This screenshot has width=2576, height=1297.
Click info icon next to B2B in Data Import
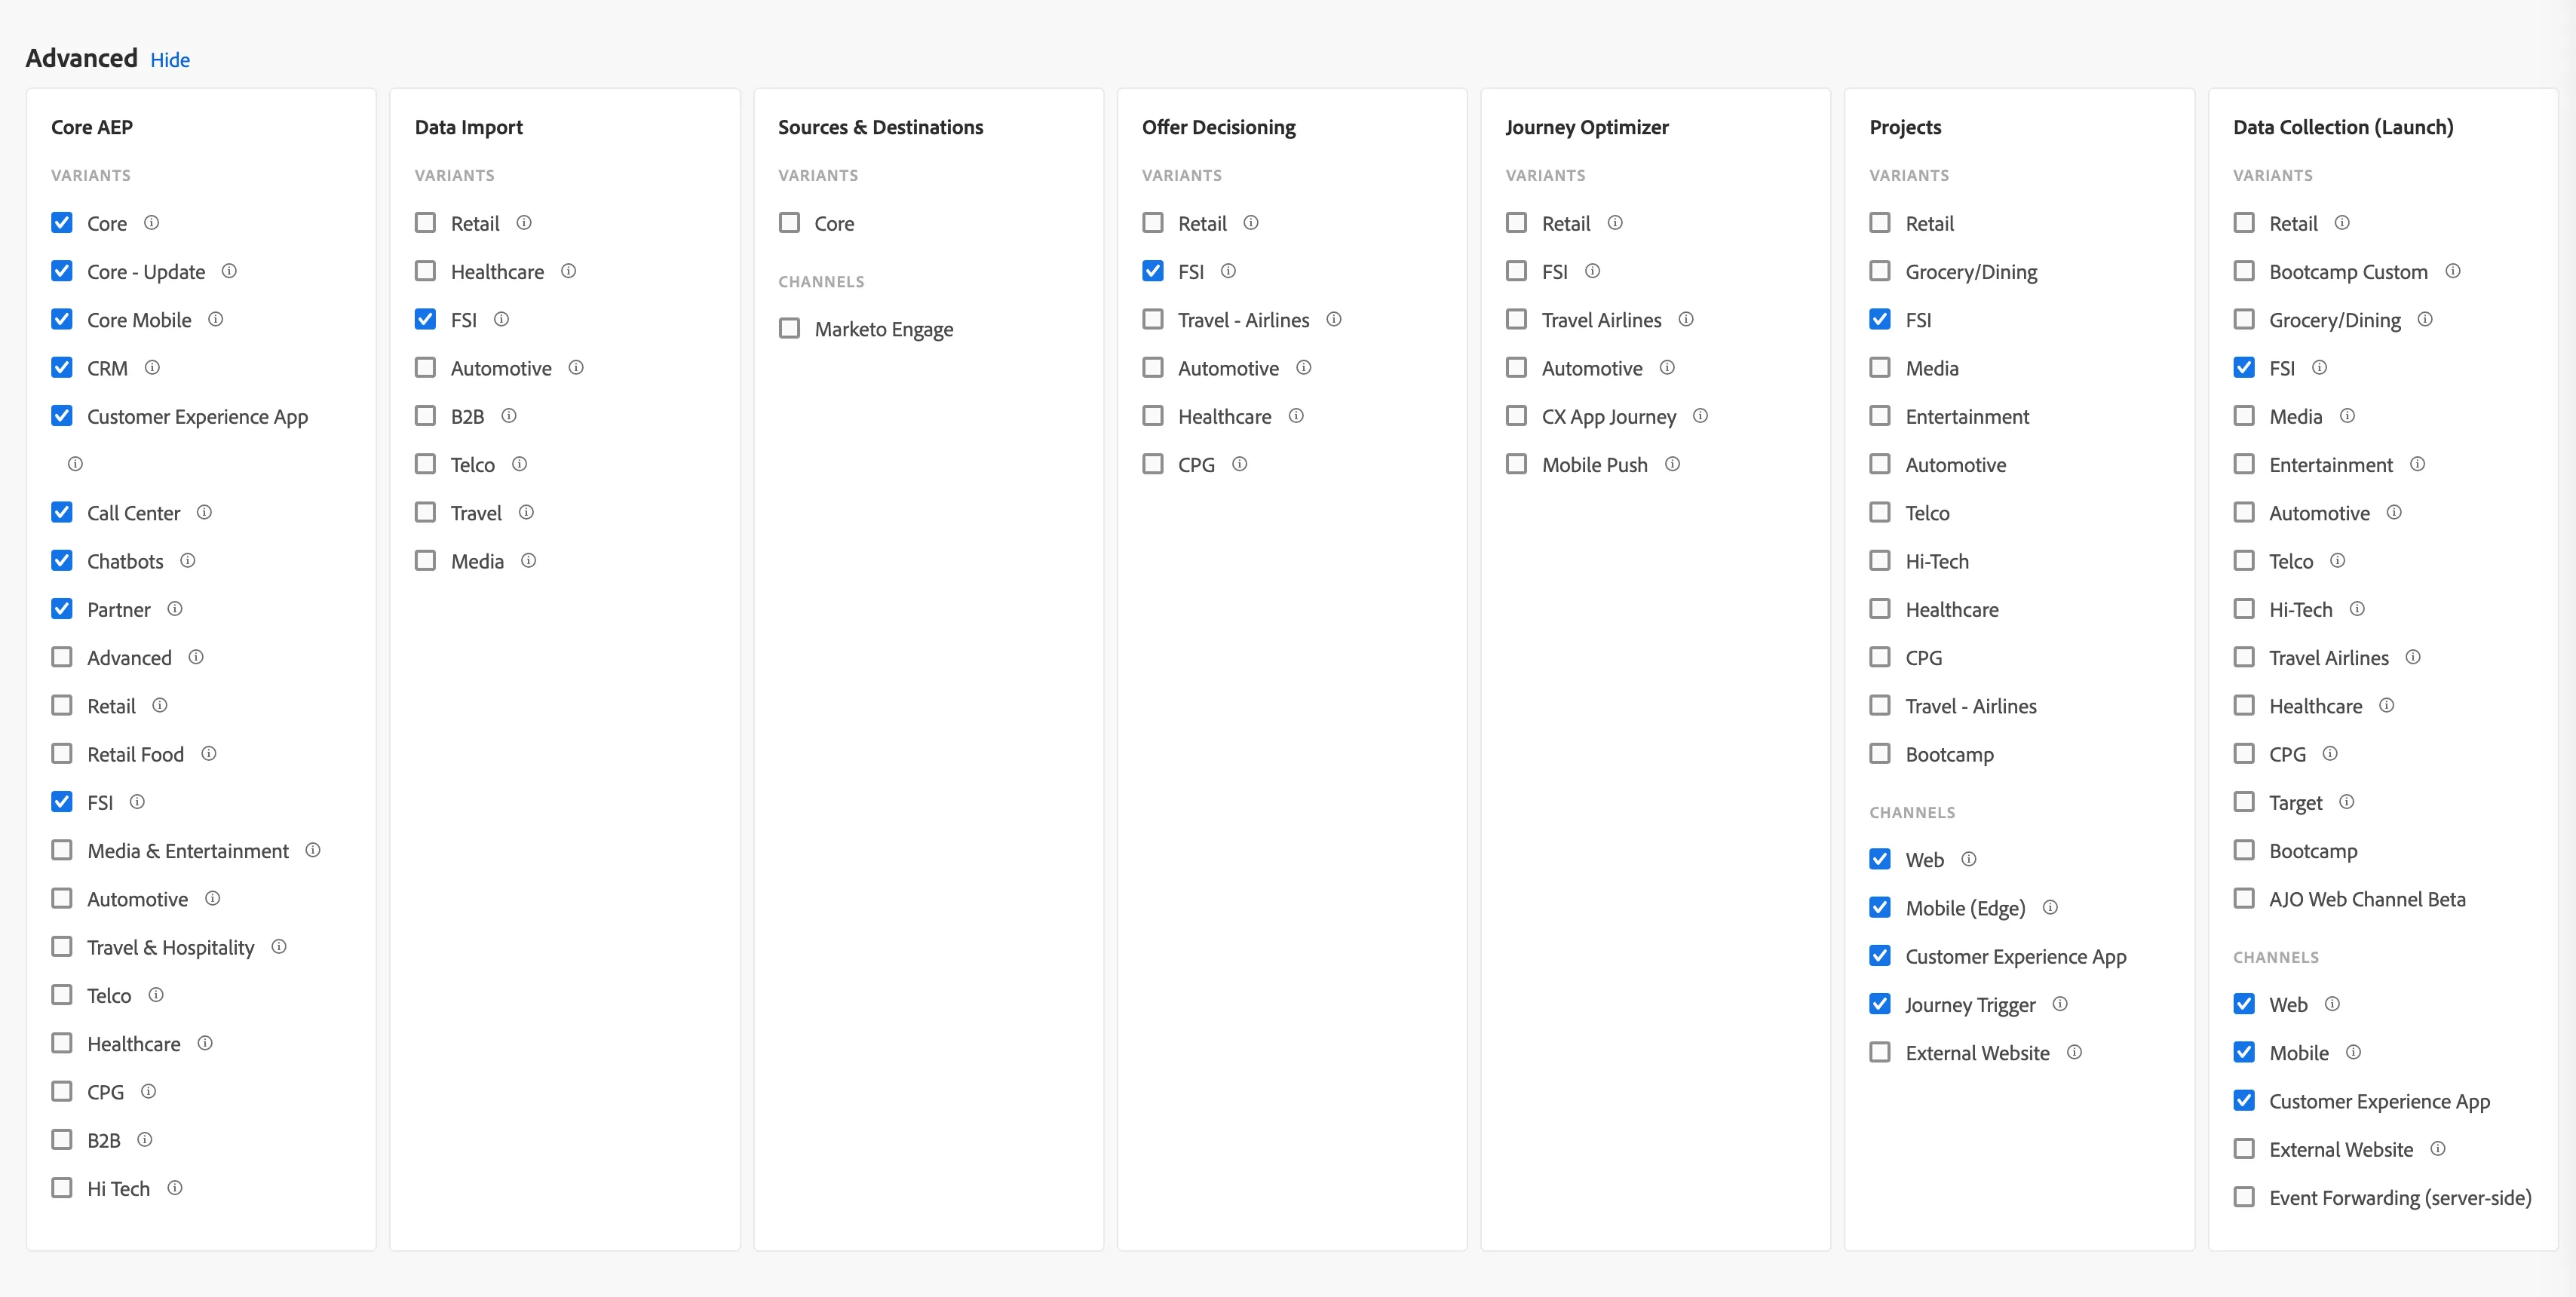(508, 415)
